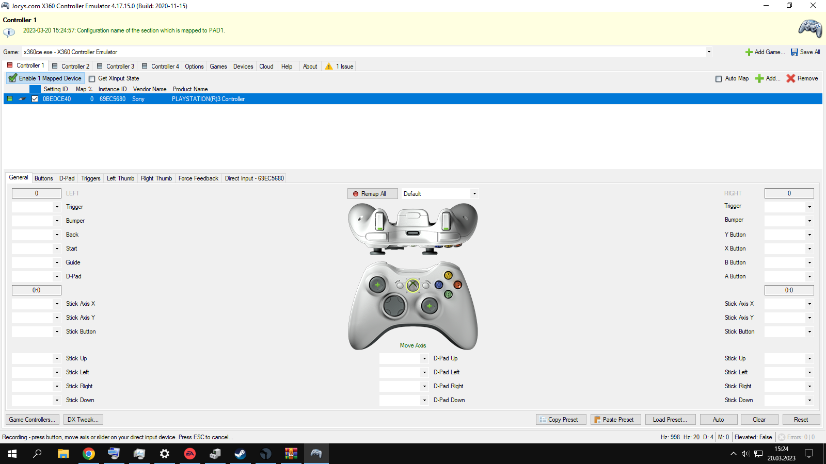The image size is (826, 464).
Task: Click the red B button on the controller image
Action: click(457, 285)
